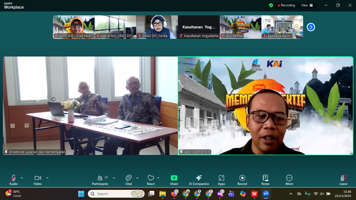Click the green encryption shield icon
This screenshot has width=356, height=200.
tap(271, 5)
